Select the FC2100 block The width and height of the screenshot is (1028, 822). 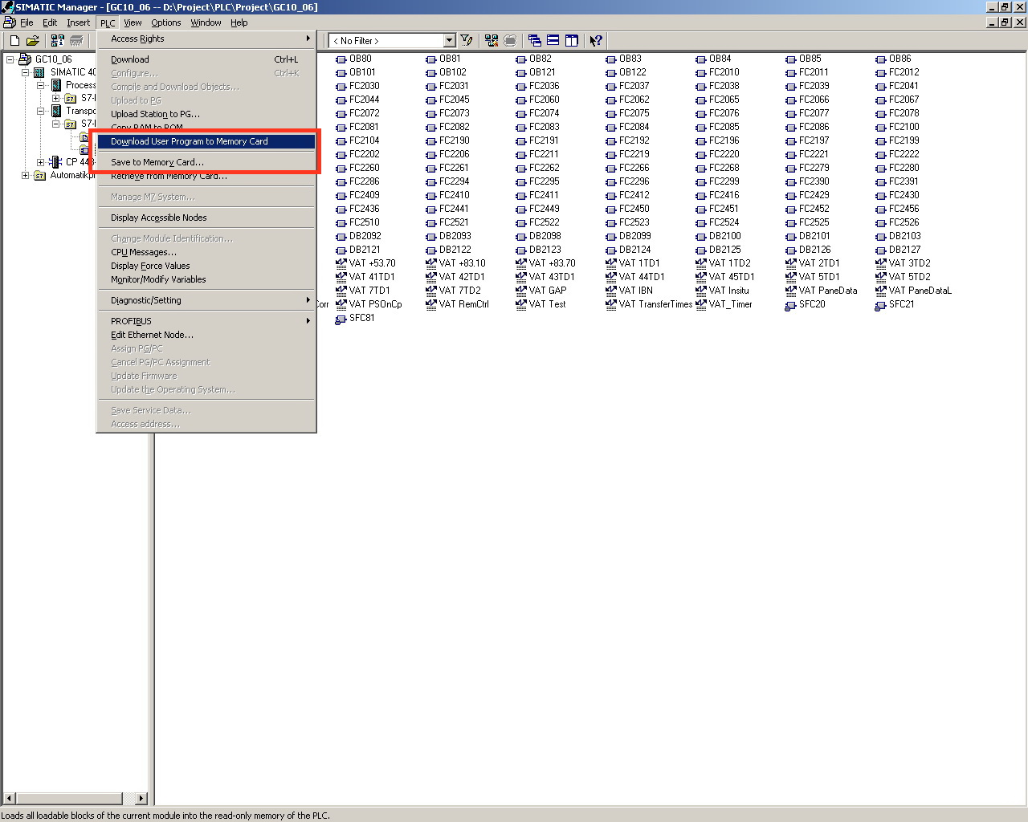(x=897, y=127)
